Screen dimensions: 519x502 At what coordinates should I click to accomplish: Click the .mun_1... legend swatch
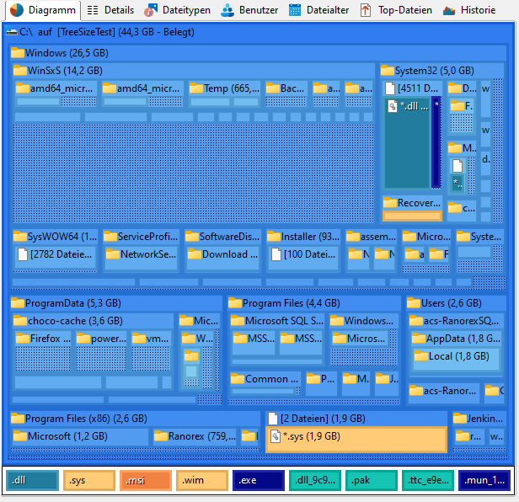click(484, 480)
